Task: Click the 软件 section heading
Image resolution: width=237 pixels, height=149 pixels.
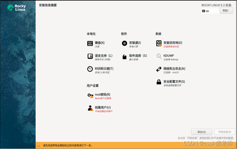Action: (x=124, y=34)
